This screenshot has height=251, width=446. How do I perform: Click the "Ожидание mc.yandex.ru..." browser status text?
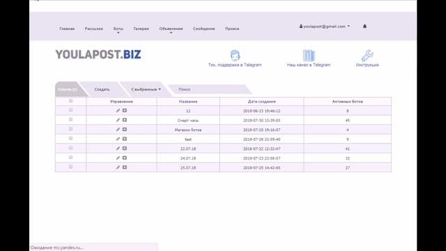point(57,248)
